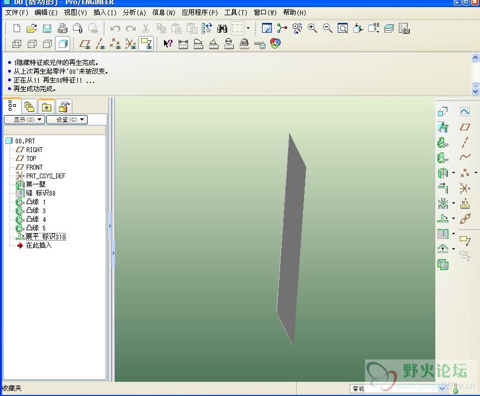The width and height of the screenshot is (480, 396).
Task: Open the model colors and appearance tool
Action: [275, 43]
